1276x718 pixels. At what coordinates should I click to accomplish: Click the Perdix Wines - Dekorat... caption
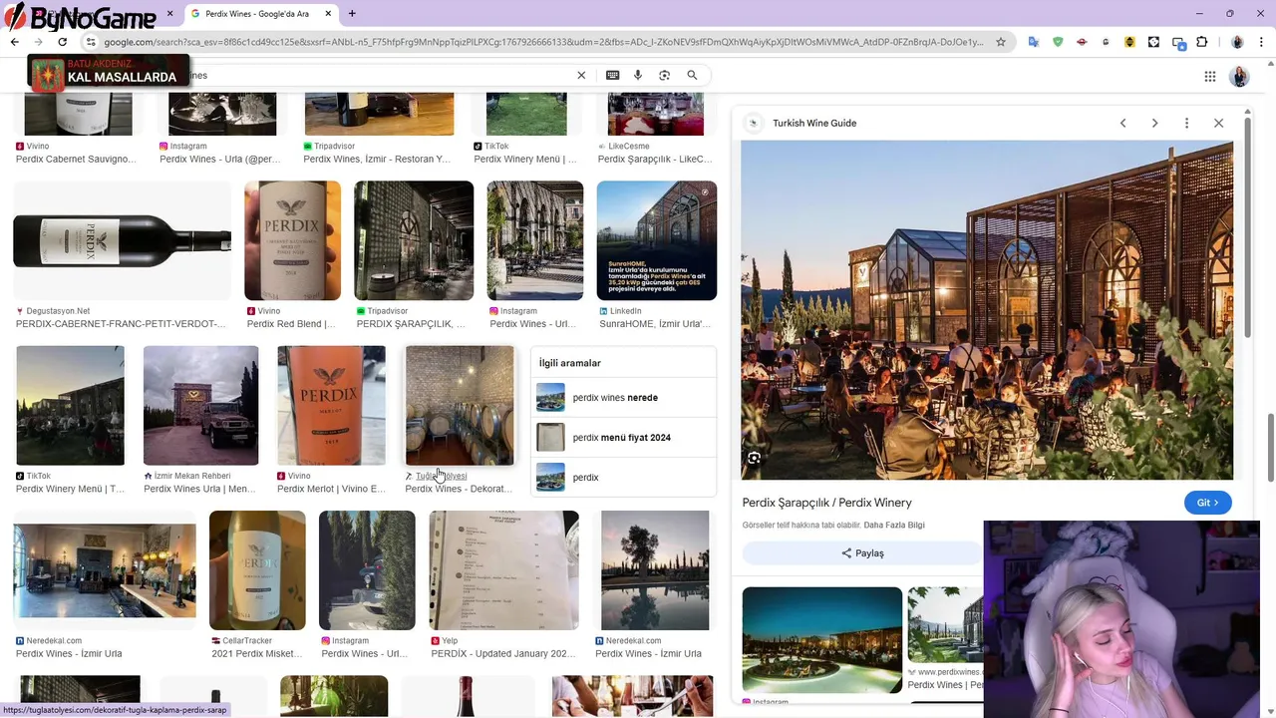[x=459, y=489]
